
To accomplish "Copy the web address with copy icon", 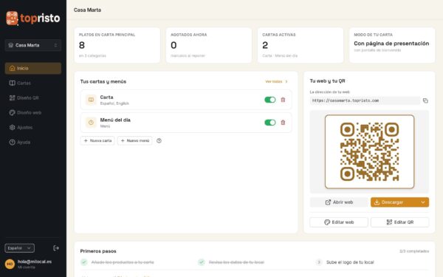I will [425, 100].
